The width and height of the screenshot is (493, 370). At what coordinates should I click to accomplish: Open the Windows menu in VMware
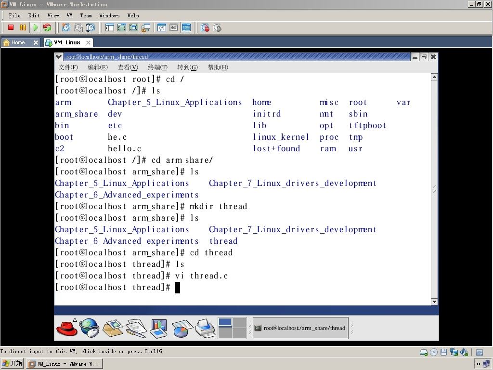109,15
